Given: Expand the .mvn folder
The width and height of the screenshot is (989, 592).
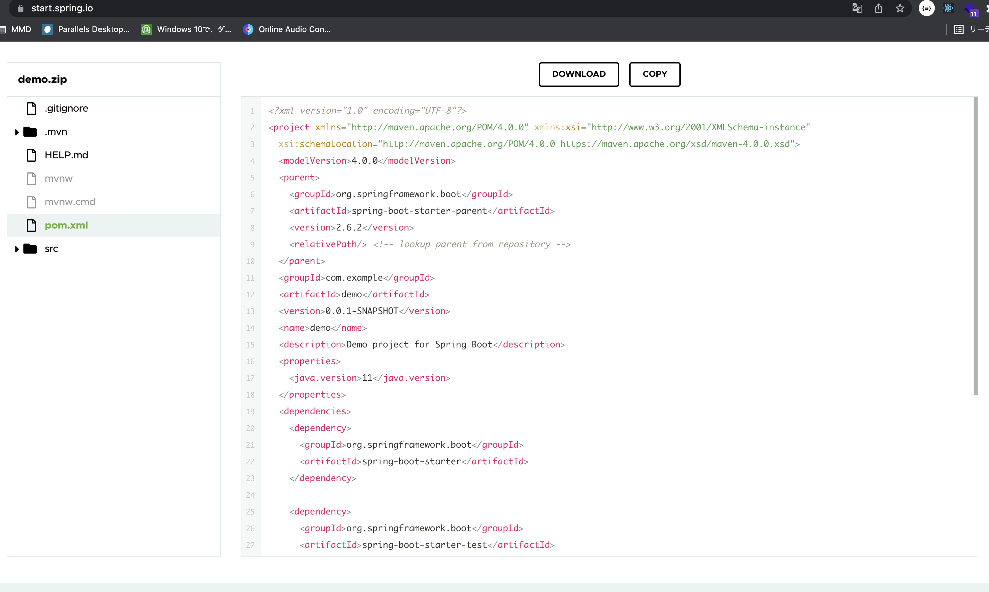Looking at the screenshot, I should (x=17, y=132).
